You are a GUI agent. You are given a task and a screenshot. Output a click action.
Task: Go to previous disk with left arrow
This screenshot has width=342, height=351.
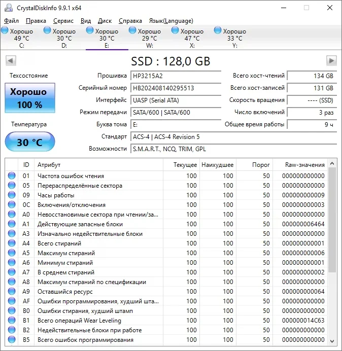coord(11,61)
